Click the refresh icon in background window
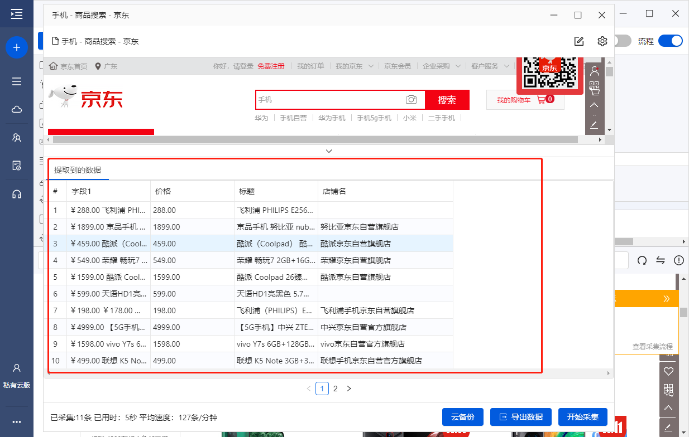The height and width of the screenshot is (437, 689). tap(642, 260)
